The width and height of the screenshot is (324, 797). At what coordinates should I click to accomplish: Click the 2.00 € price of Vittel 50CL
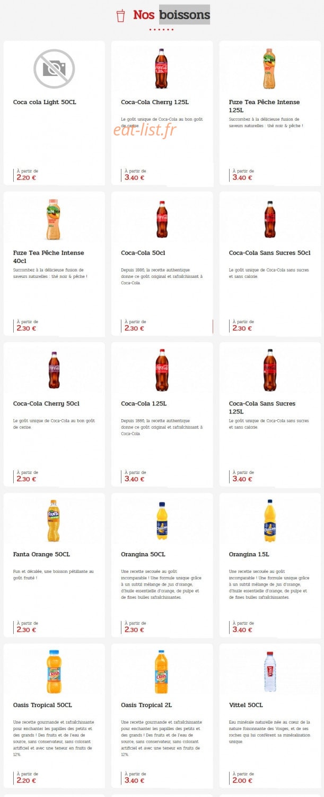pyautogui.click(x=242, y=781)
